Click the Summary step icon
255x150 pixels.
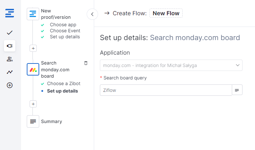click(x=33, y=121)
